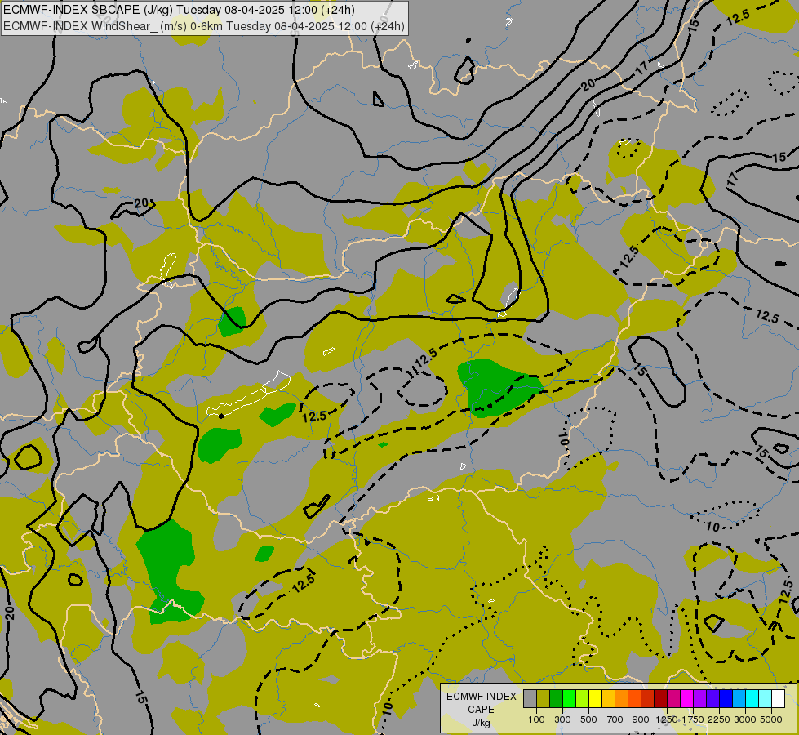Screen dimensions: 799x735
Task: Click the dark red (maroon) legend swatch
Action: coord(660,698)
